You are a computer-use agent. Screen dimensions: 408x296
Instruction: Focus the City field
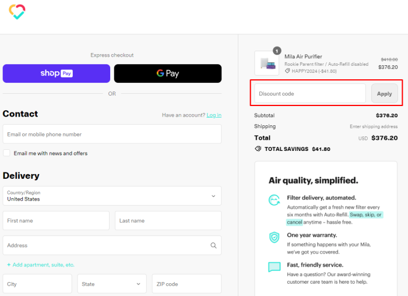click(37, 284)
